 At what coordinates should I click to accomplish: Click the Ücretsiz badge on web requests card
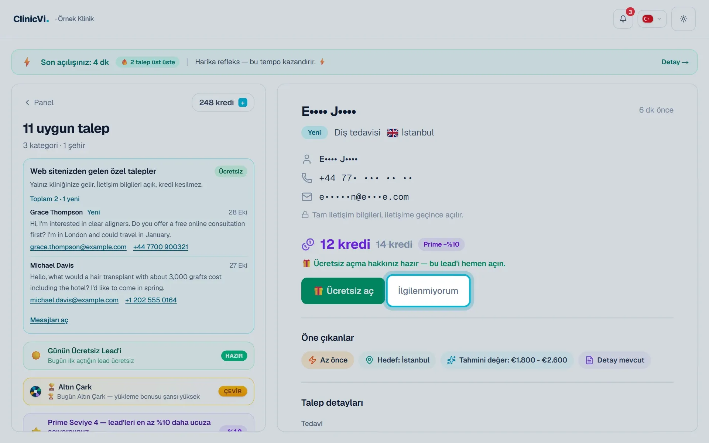click(230, 171)
